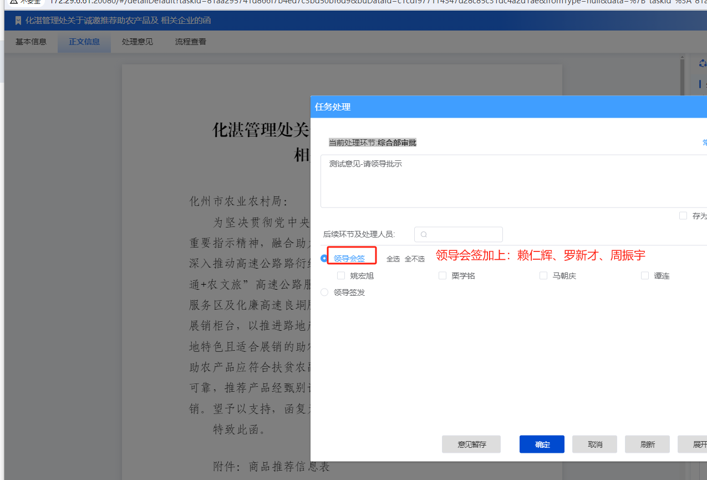The height and width of the screenshot is (480, 707).
Task: Click the magnifier icon in the search box
Action: point(424,234)
